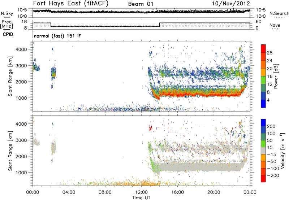Click the '60' label on the Nave axis
Screen dimensions: 289x200
pos(258,22)
